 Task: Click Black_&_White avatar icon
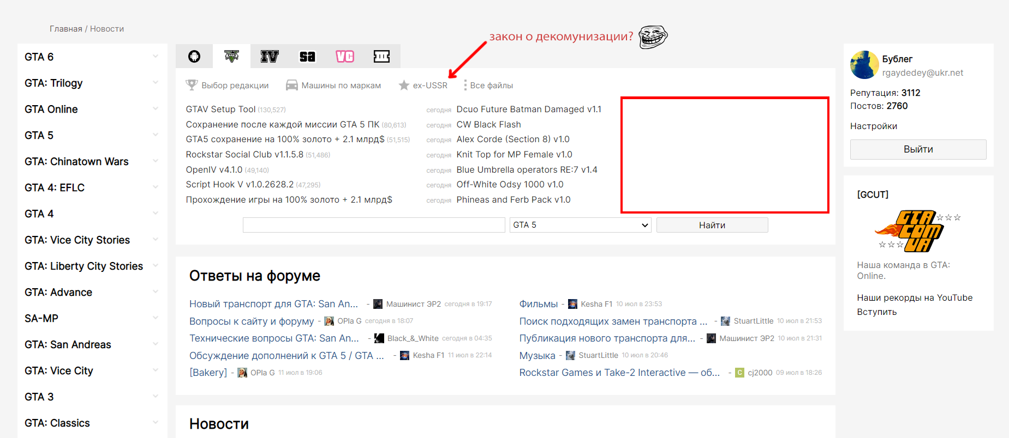[379, 338]
